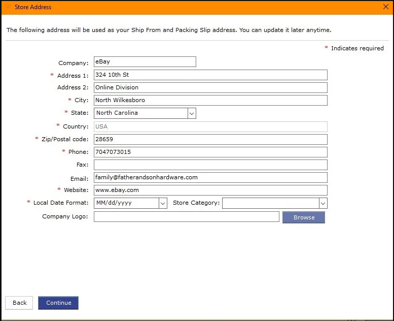
Task: Click the Email address field
Action: pyautogui.click(x=210, y=178)
